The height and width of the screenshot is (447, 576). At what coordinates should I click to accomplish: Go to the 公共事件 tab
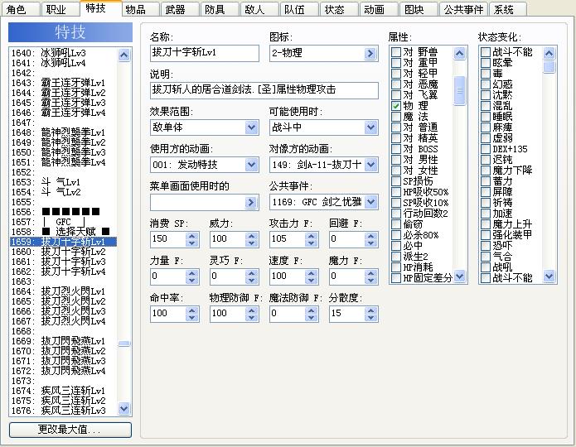(x=463, y=9)
